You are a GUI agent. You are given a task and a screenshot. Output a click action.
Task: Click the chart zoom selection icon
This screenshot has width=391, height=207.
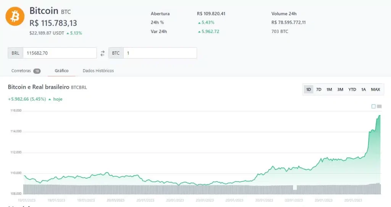tap(373, 106)
